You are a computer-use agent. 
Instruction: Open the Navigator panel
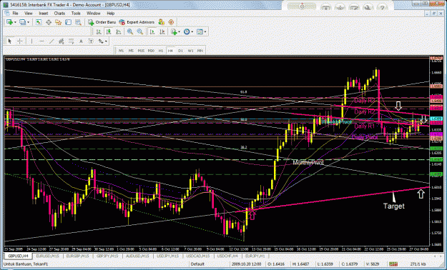coord(59,22)
